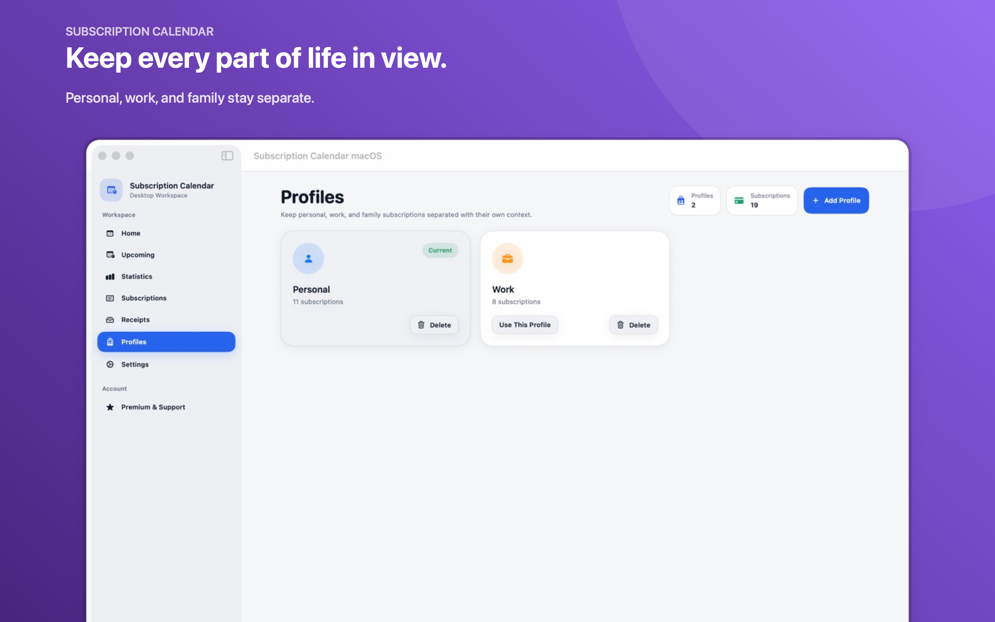Click the Upcoming sidebar icon
Viewport: 995px width, 622px height.
point(110,255)
